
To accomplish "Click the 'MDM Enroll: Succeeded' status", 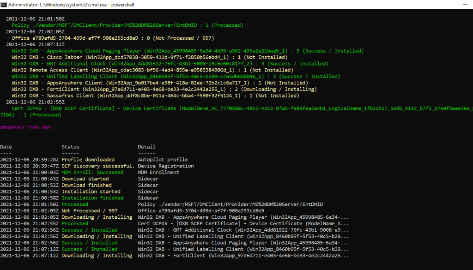I will point(92,173).
